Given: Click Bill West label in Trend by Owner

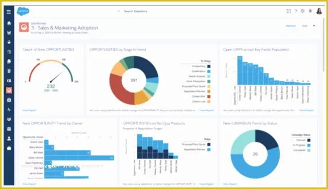Looking at the screenshot, I should click(x=38, y=153).
